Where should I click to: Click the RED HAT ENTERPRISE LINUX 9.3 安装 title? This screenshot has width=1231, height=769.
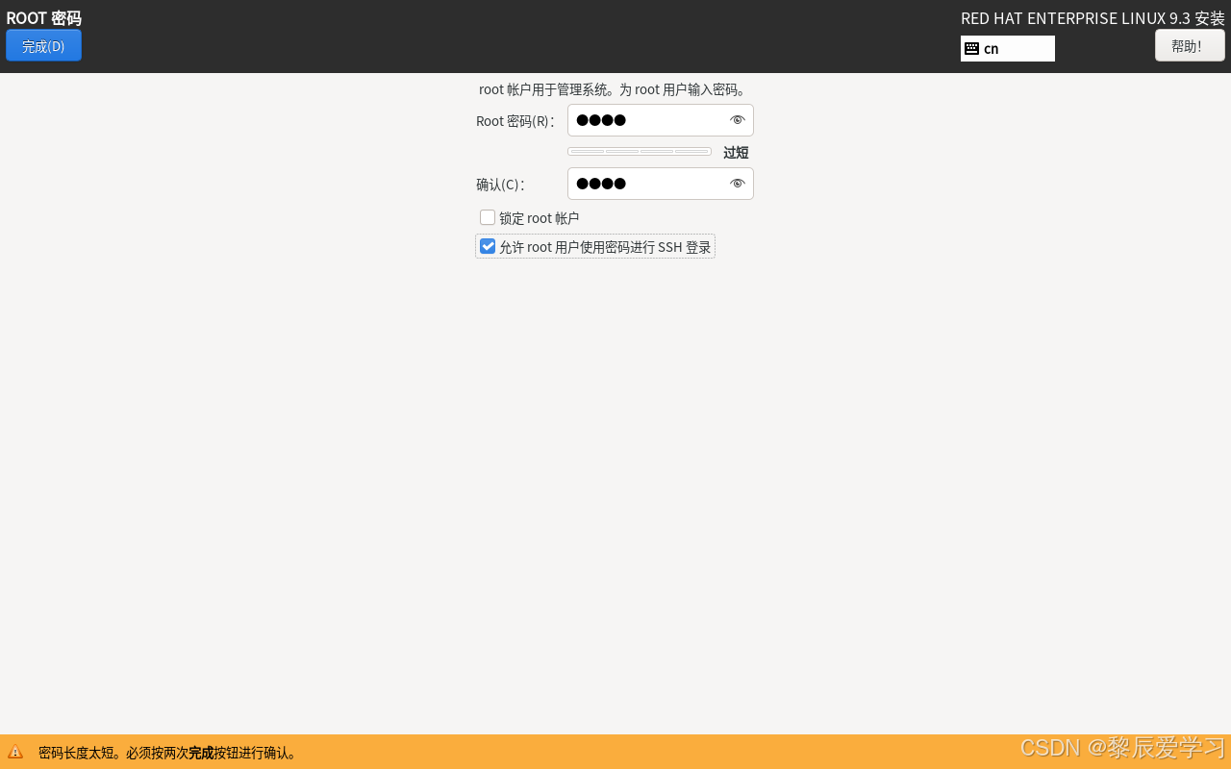pos(1093,18)
